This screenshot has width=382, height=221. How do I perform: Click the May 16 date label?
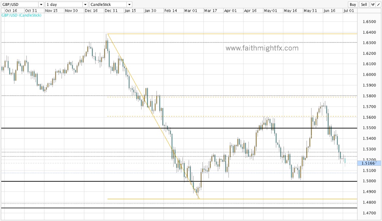(x=291, y=11)
